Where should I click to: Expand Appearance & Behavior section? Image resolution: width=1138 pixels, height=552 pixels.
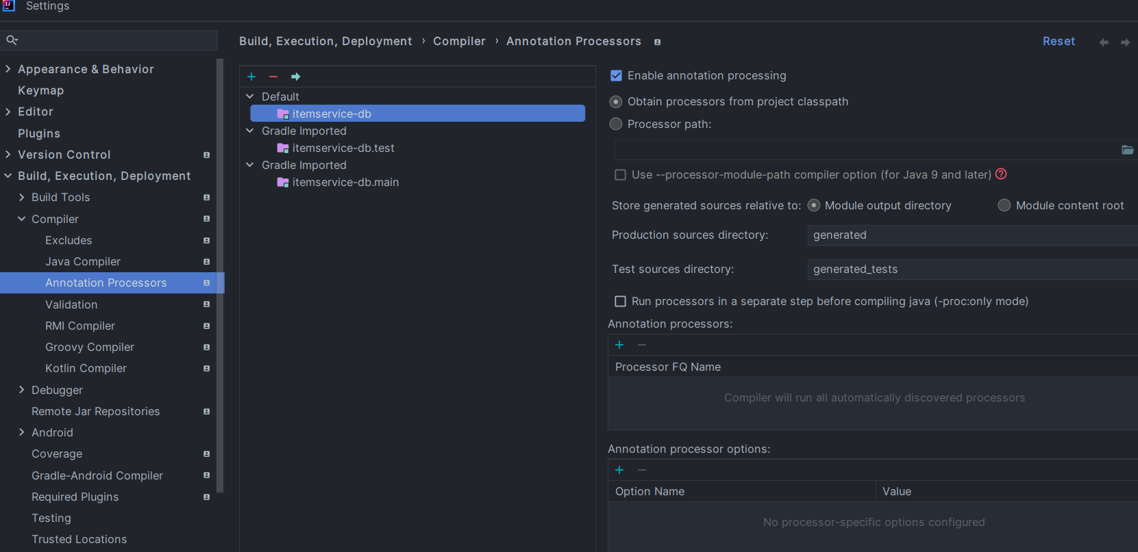8,69
